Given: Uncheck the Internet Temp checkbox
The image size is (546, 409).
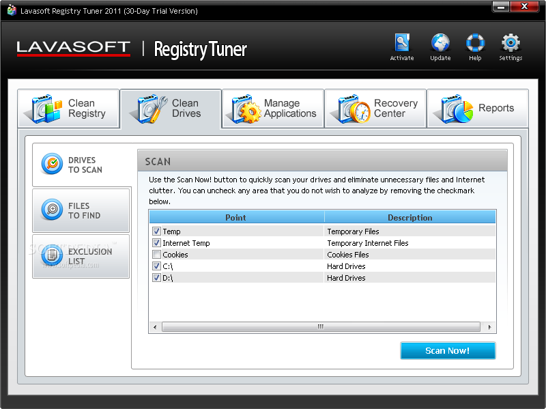Looking at the screenshot, I should (156, 243).
